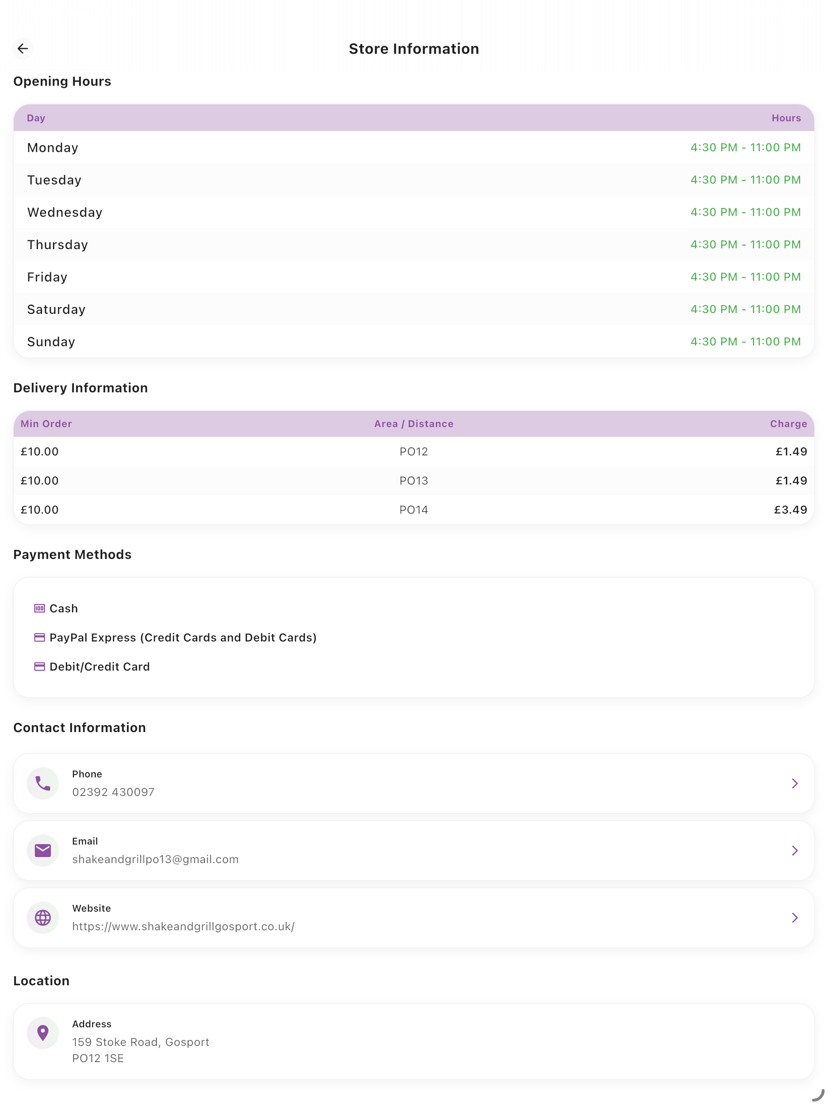The image size is (828, 1105).
Task: Click the Day column header
Action: pyautogui.click(x=36, y=118)
